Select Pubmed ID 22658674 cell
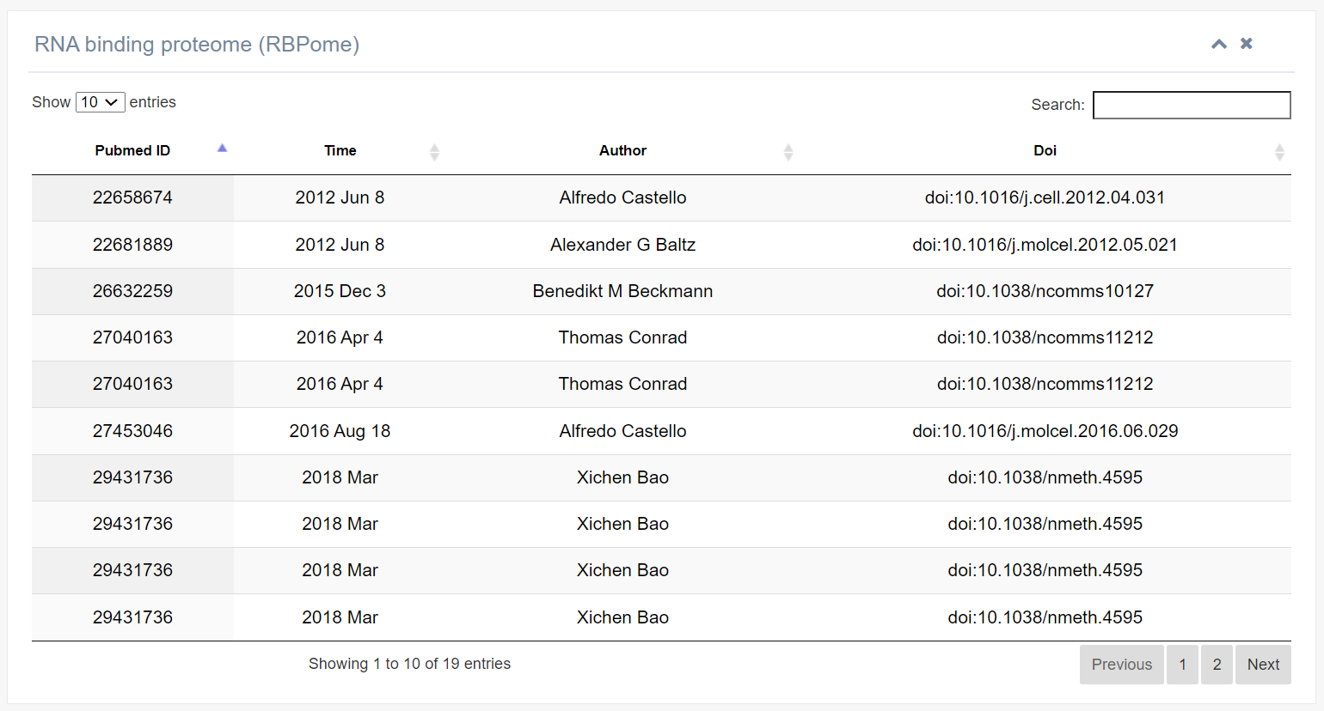Viewport: 1324px width, 711px height. point(132,197)
